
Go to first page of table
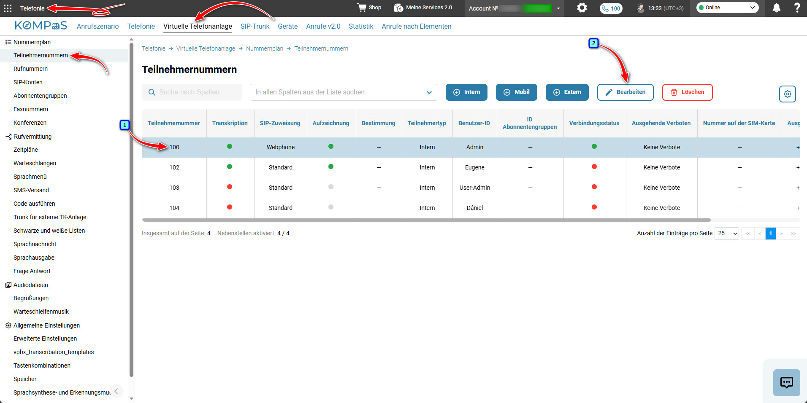[x=748, y=234]
